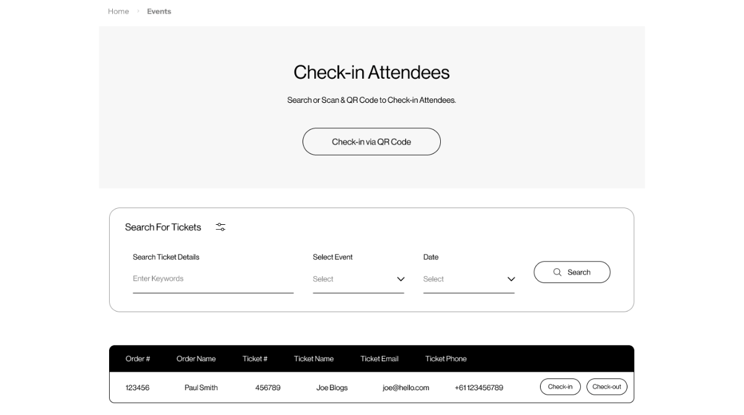
Task: Open the Date dropdown
Action: (469, 279)
